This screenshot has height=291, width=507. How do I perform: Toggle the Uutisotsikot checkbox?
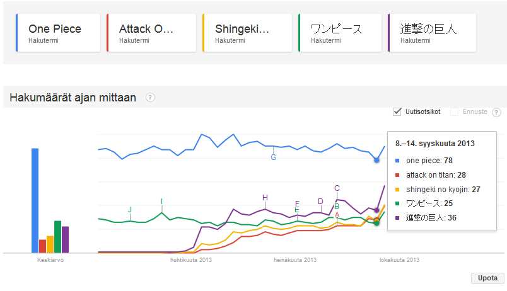[397, 111]
